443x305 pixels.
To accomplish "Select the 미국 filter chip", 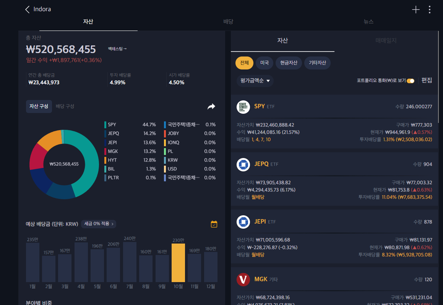I will (265, 63).
